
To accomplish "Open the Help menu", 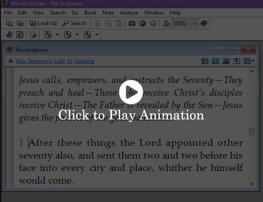I will click(x=175, y=13).
